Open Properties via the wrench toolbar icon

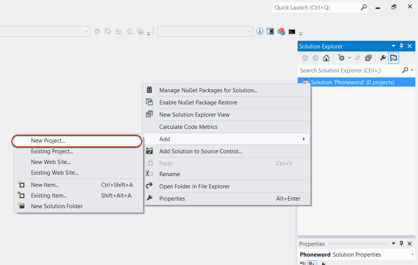pyautogui.click(x=383, y=58)
